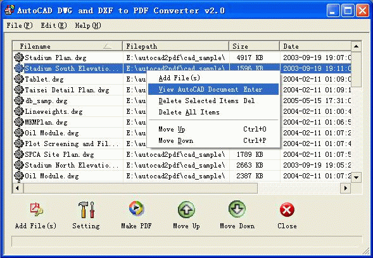Open the Edit(E) menu
The width and height of the screenshot is (373, 258).
pyautogui.click(x=54, y=25)
